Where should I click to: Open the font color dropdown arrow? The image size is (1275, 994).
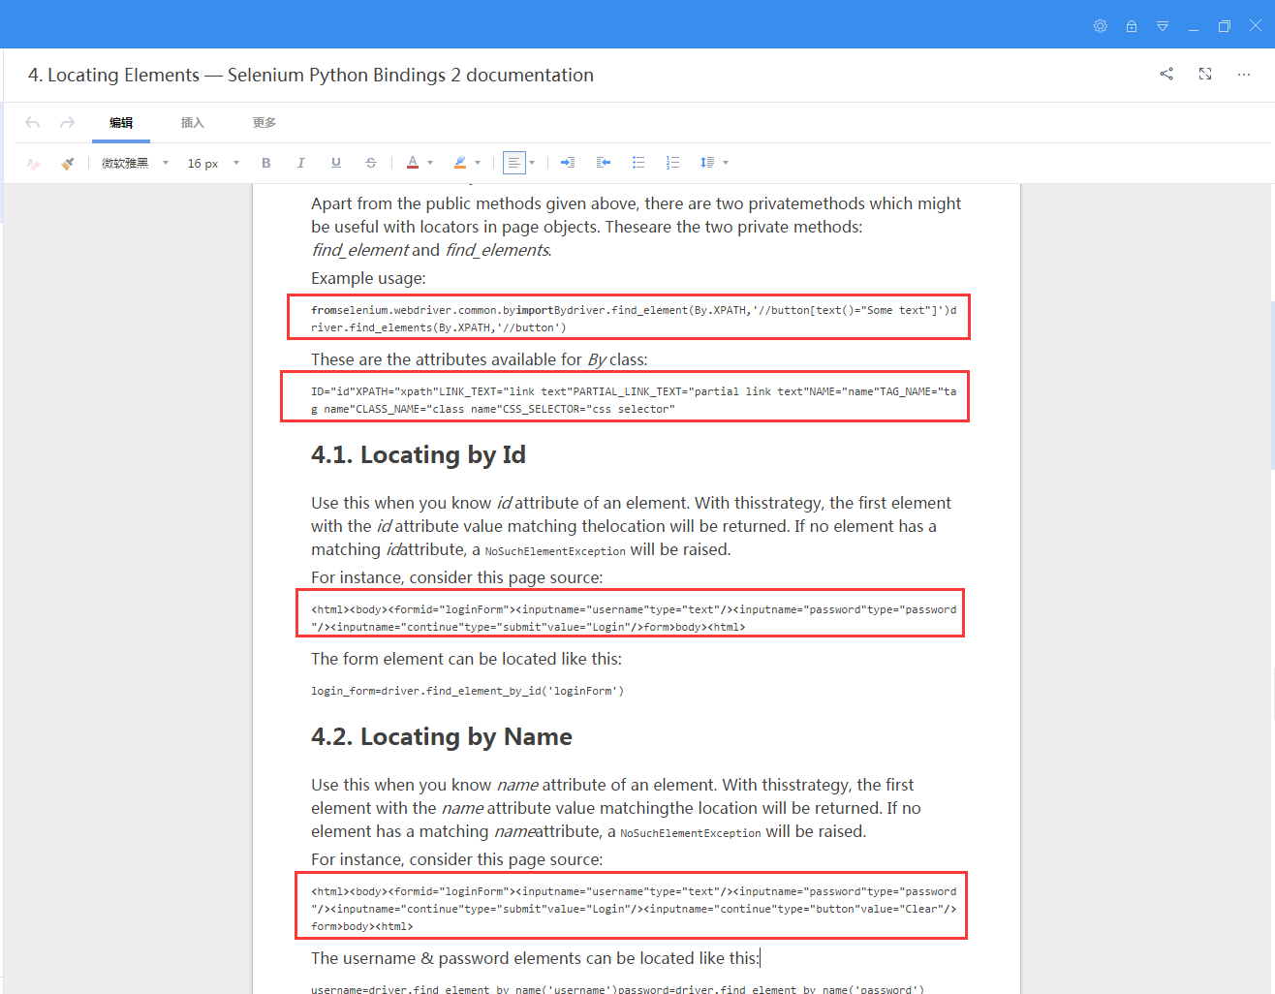430,163
